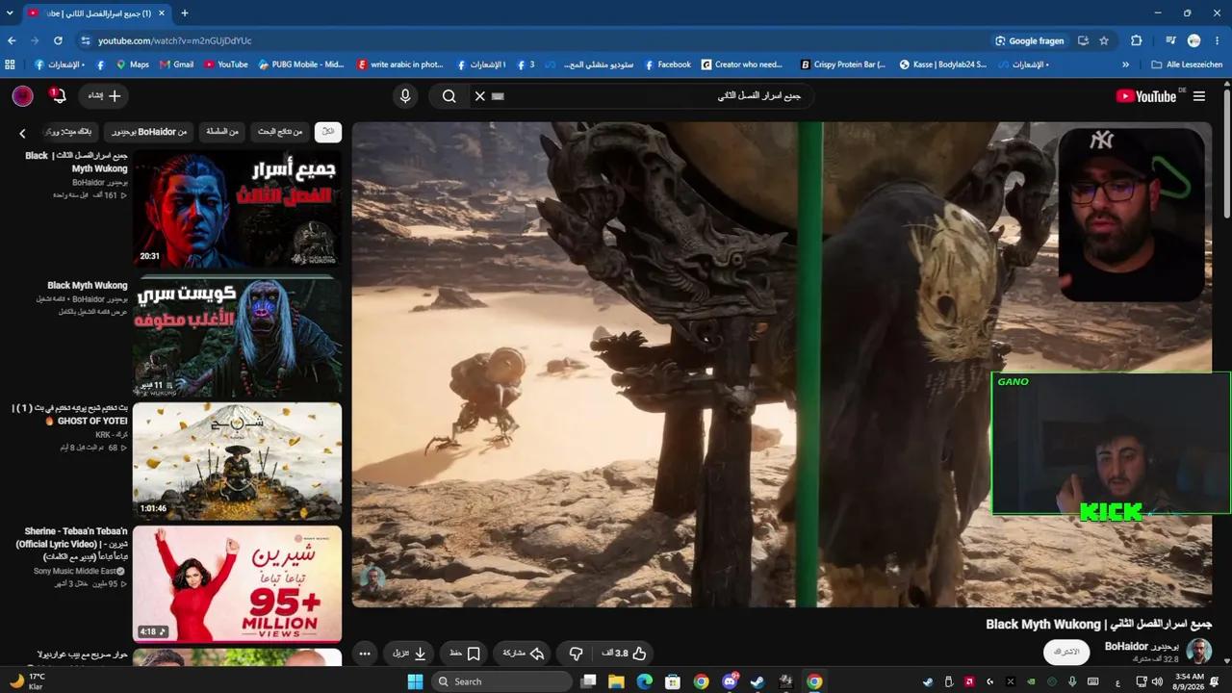The width and height of the screenshot is (1232, 693).
Task: Open the PUBG Mobile bookmark
Action: (300, 64)
